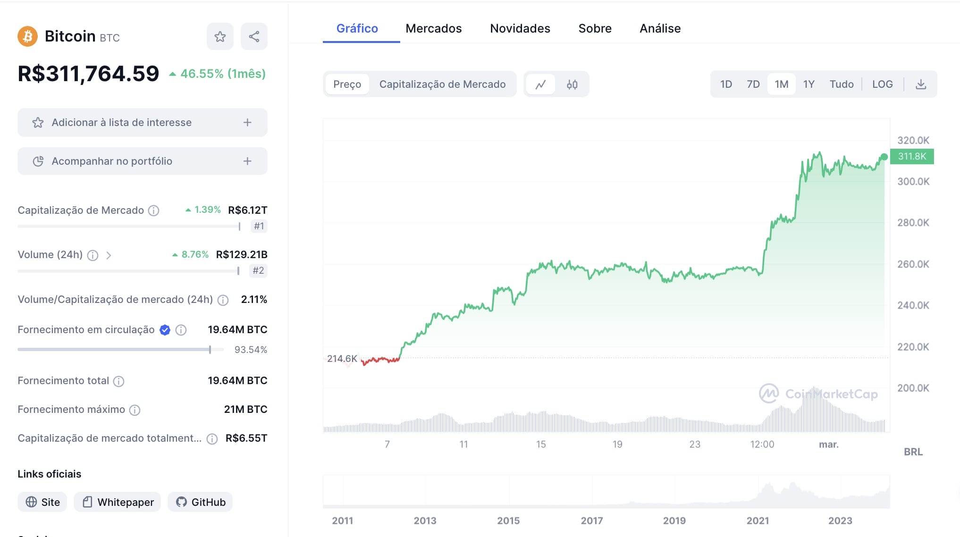Image resolution: width=960 pixels, height=537 pixels.
Task: Expand Volume (24h) details chevron
Action: [x=109, y=255]
